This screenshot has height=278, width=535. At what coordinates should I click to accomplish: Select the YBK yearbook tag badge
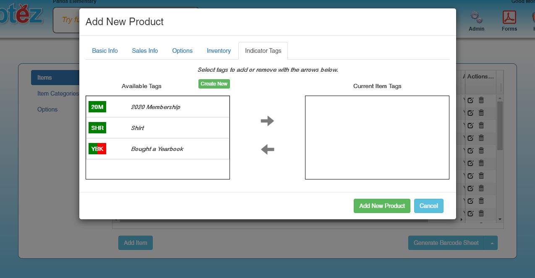[x=97, y=149]
